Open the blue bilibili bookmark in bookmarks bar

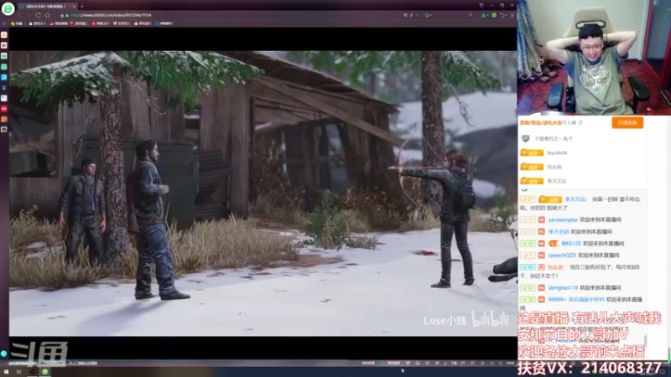[x=164, y=23]
